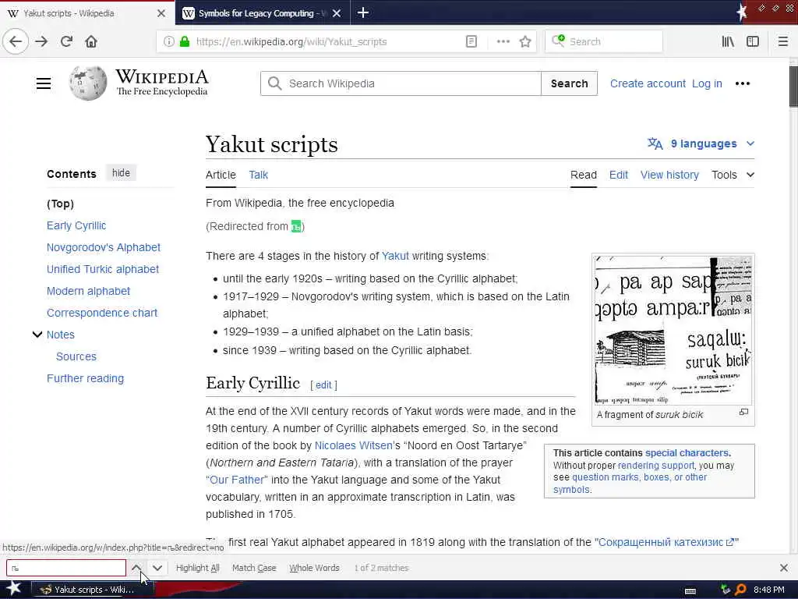Open Wikipedia main sidebar menu
The width and height of the screenshot is (798, 599).
coord(44,83)
